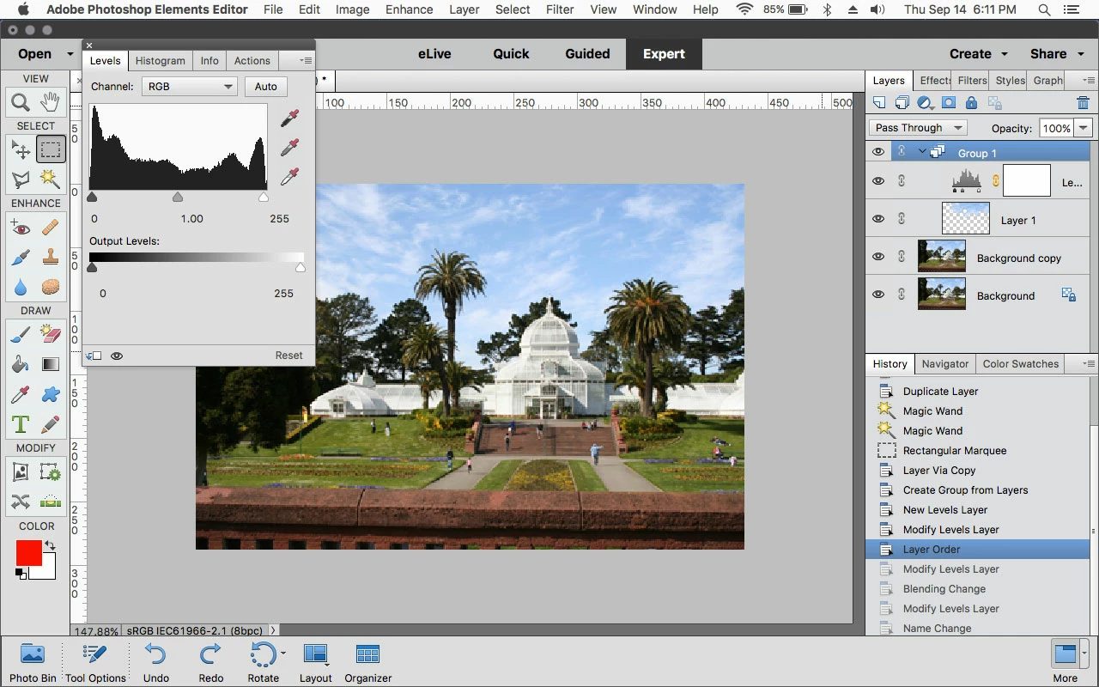The width and height of the screenshot is (1099, 687).
Task: Switch to the Histogram tab
Action: [x=160, y=60]
